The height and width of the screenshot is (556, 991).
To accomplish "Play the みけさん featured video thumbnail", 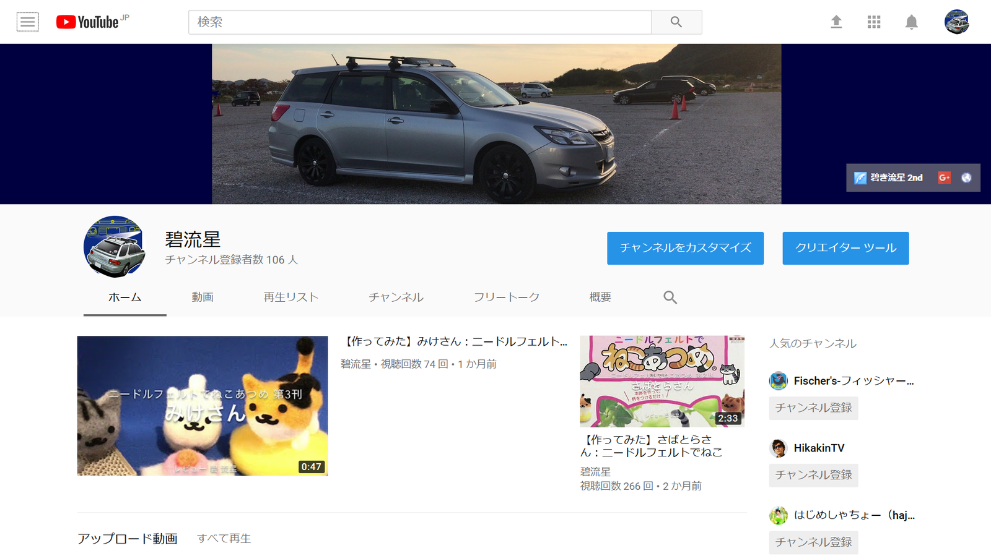I will pyautogui.click(x=203, y=406).
